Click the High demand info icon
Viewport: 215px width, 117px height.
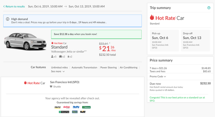pos(8,19)
